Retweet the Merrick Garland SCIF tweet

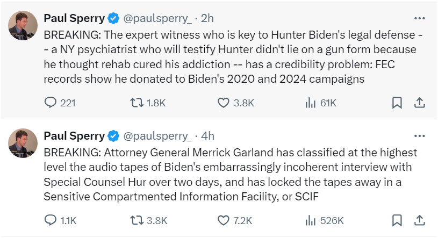[138, 220]
